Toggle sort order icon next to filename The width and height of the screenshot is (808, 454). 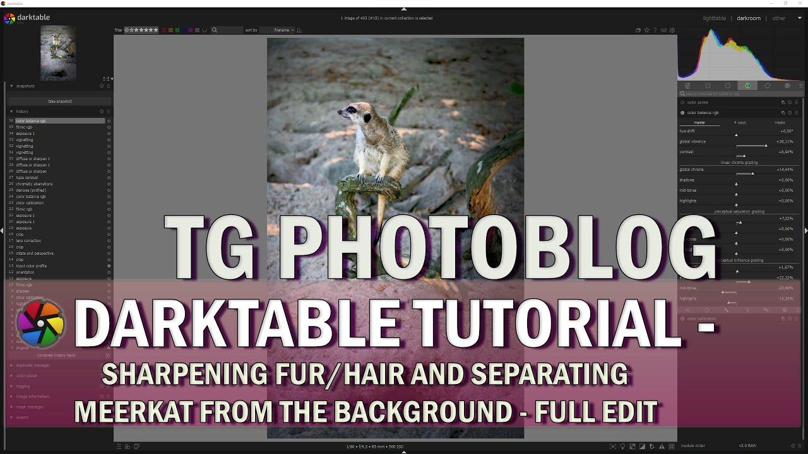[300, 30]
